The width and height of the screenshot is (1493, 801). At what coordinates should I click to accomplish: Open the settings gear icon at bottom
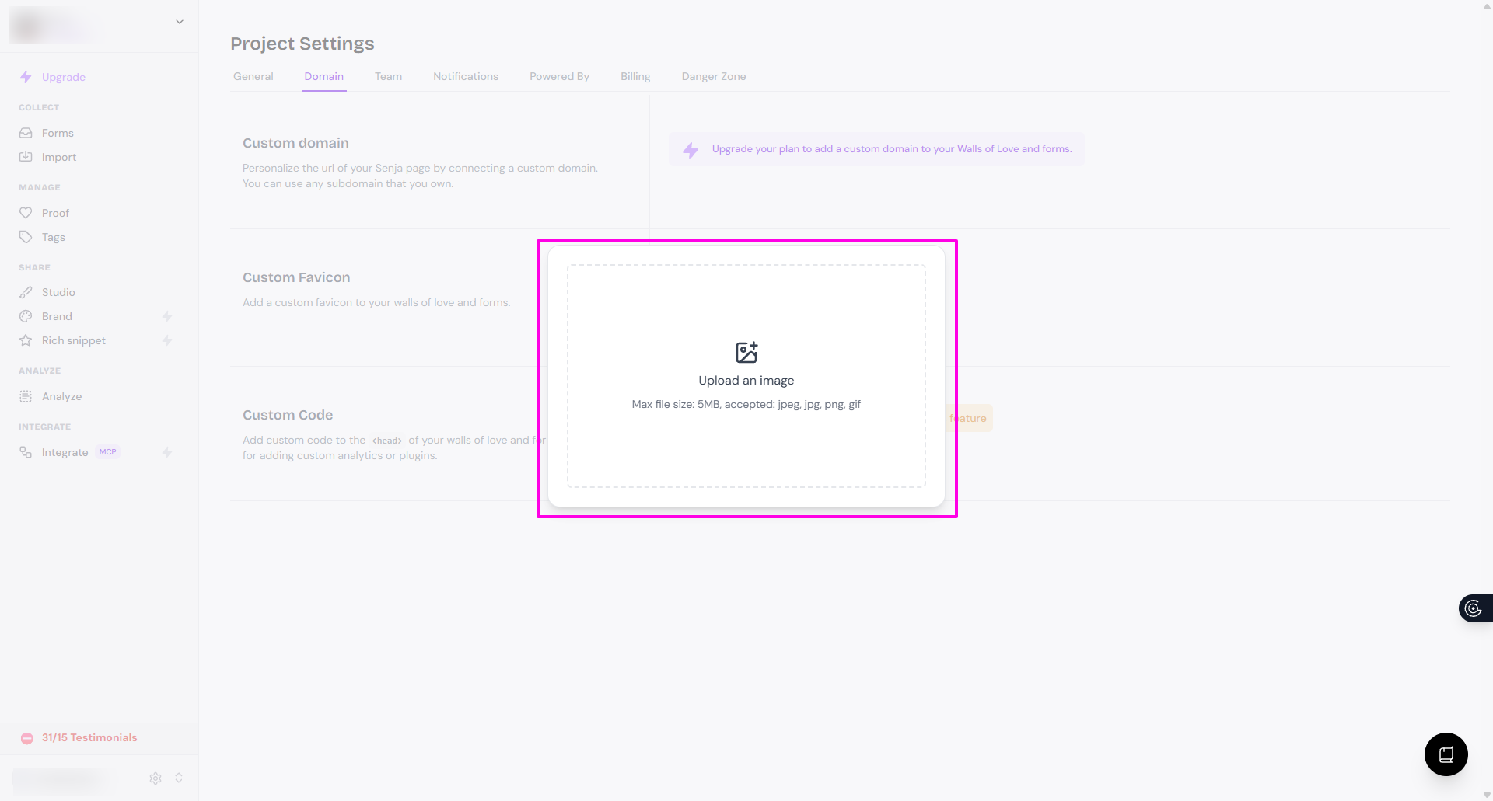click(156, 778)
